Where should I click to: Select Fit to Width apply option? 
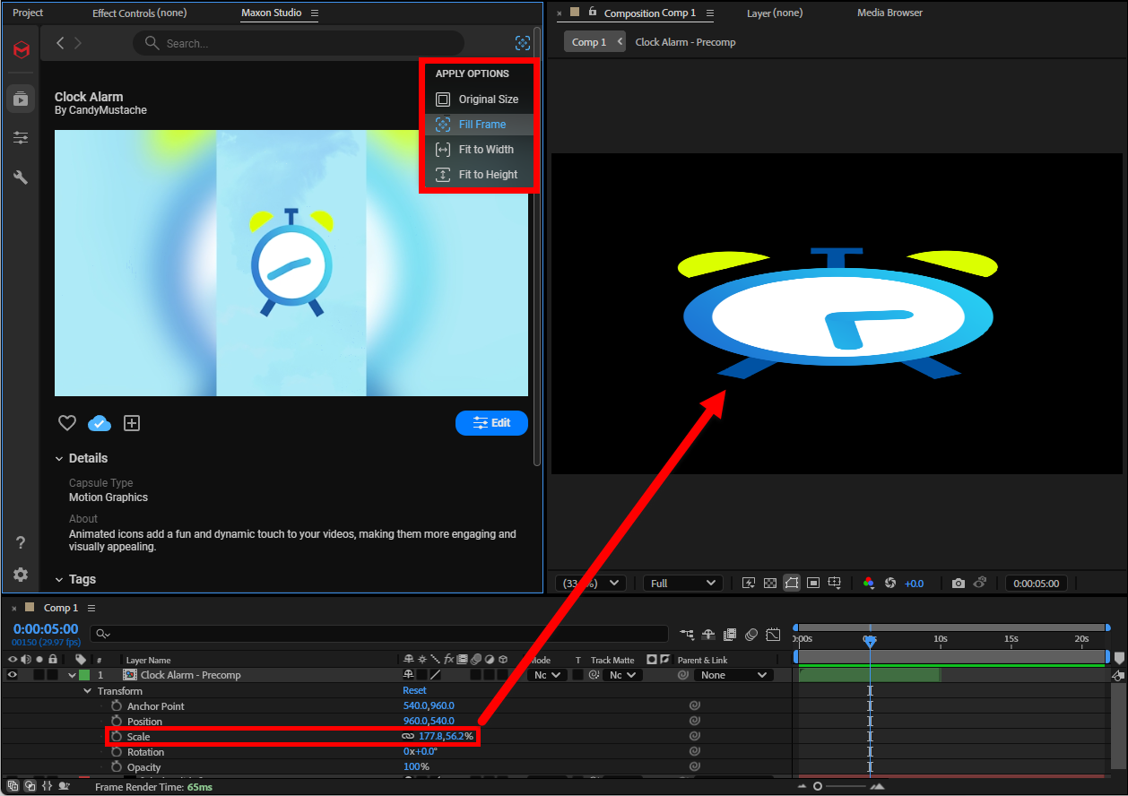point(486,150)
